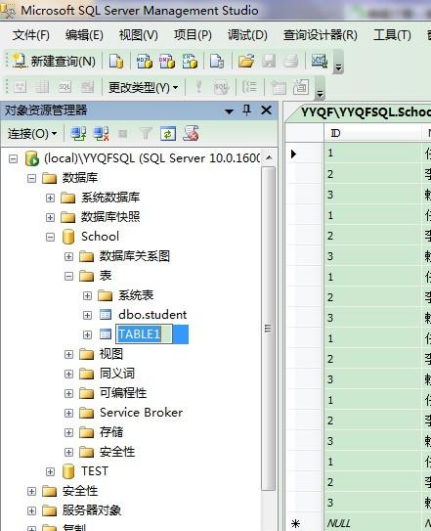The height and width of the screenshot is (531, 431).
Task: Toggle the Show SQL Pane icon
Action: click(65, 87)
